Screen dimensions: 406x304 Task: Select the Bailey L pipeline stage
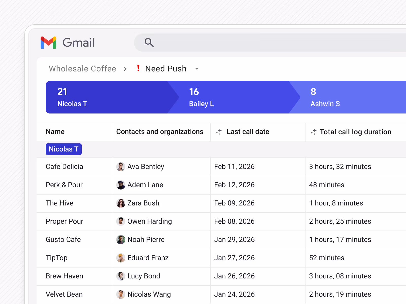click(233, 97)
